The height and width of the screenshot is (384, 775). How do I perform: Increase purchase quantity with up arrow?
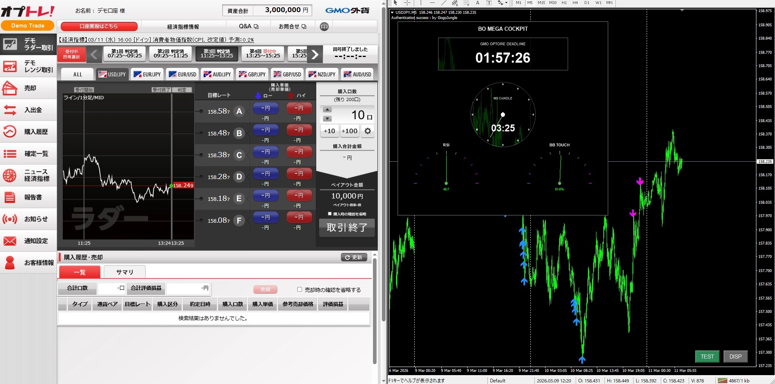click(x=327, y=110)
